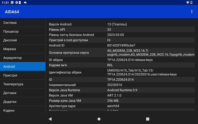Select the ART 2.1.0 value
The width and height of the screenshot is (198, 124).
pos(114,95)
